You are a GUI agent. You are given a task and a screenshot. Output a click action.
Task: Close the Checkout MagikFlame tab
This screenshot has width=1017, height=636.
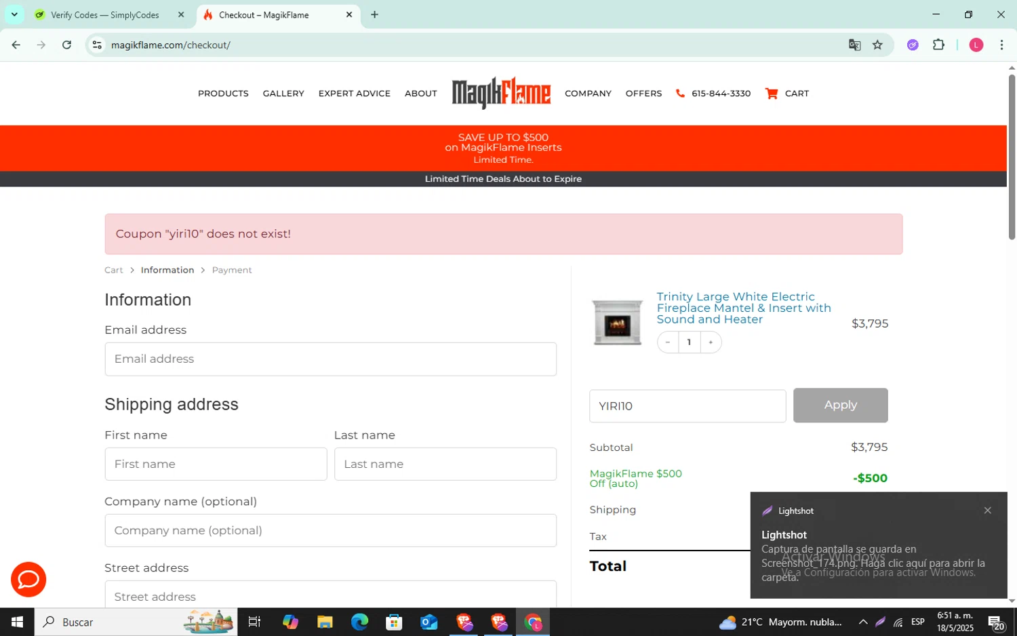[349, 14]
